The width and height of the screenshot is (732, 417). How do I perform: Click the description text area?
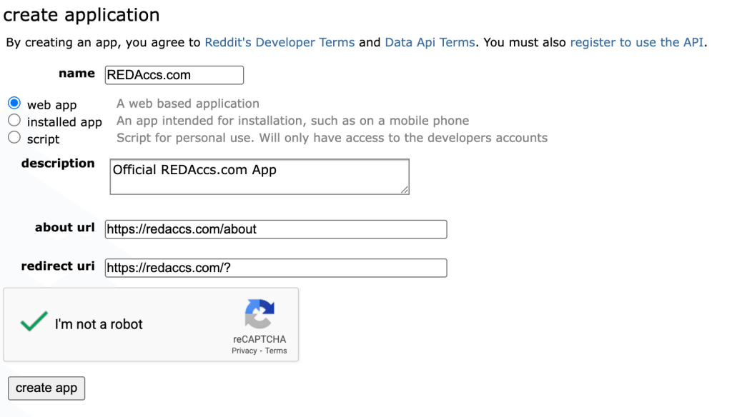259,177
